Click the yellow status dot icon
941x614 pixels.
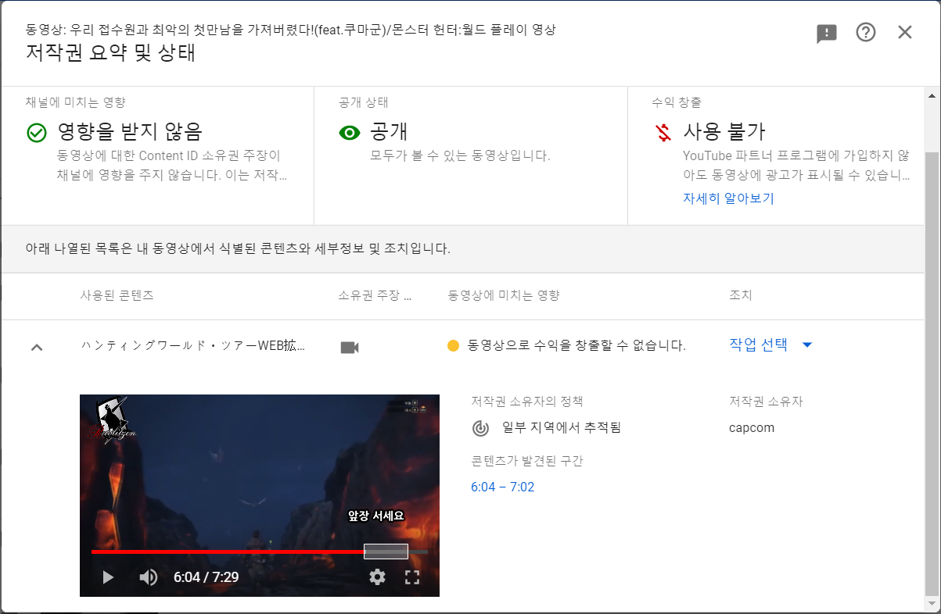(453, 345)
